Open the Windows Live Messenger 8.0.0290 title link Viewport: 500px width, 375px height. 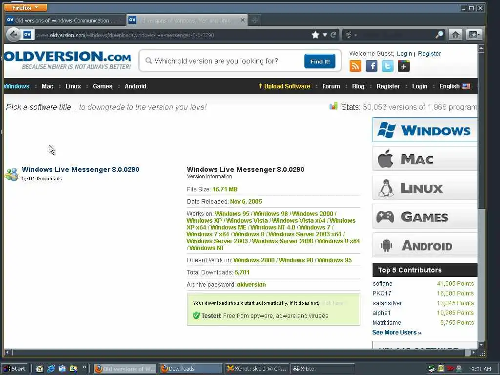(x=81, y=169)
